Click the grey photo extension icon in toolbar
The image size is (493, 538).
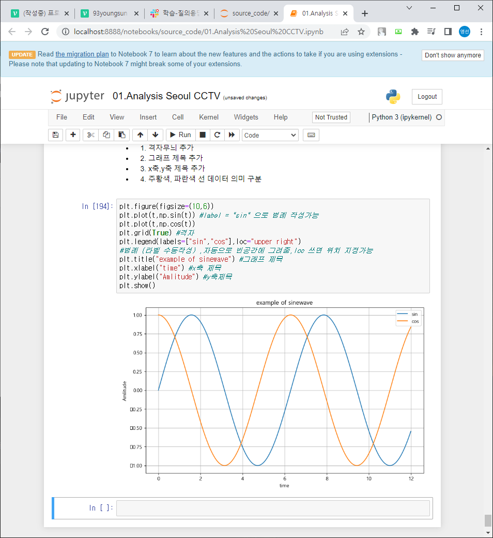tap(381, 32)
